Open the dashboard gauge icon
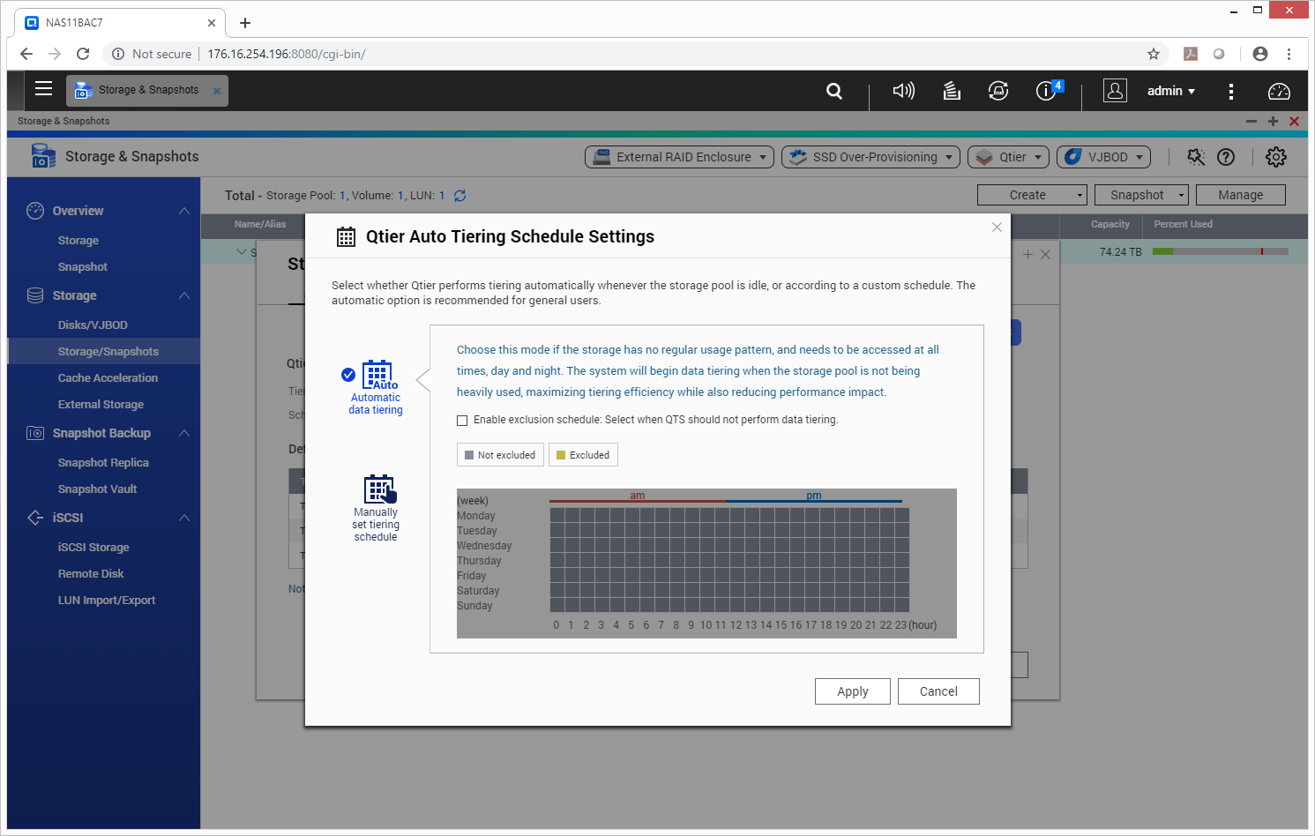 [1279, 91]
